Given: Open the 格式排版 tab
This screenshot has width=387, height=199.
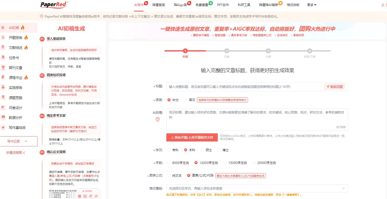Looking at the screenshot, I should tap(293, 5).
